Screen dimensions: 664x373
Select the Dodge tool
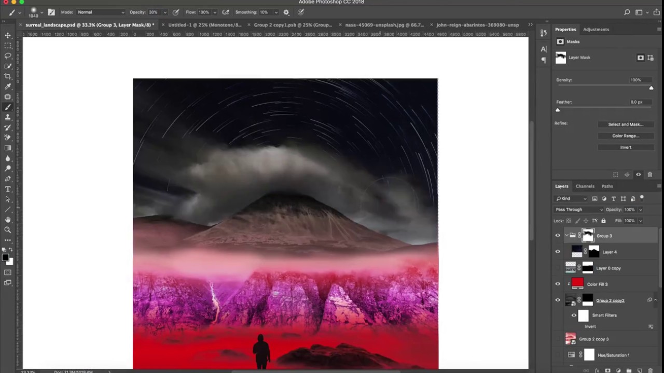click(8, 168)
